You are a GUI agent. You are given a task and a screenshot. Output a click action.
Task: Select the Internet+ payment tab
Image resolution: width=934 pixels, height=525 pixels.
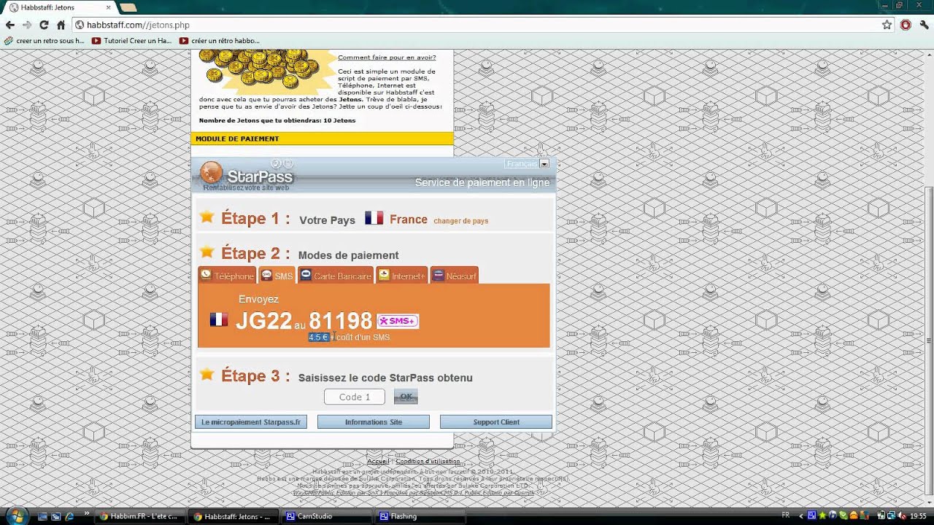tap(401, 276)
